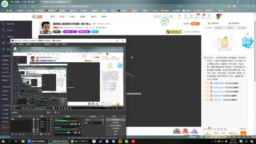Reload page in 360 browser toolbar

click(x=20, y=6)
